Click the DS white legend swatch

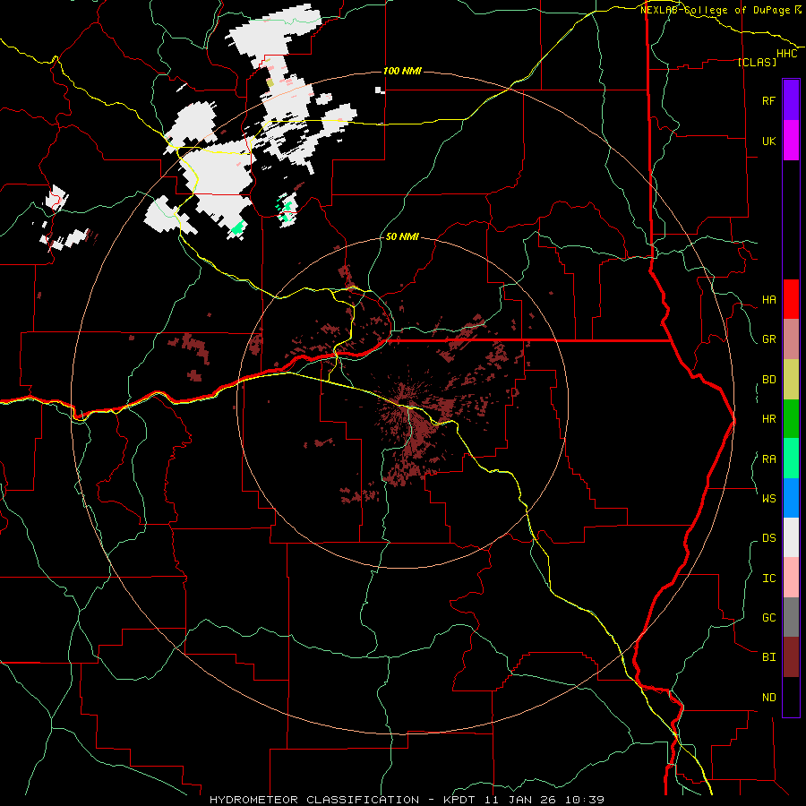[x=791, y=537]
